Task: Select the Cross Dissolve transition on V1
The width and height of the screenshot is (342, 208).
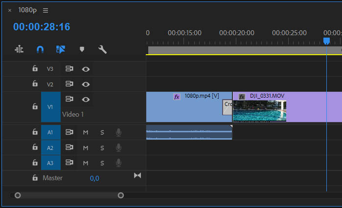Action: [x=228, y=107]
